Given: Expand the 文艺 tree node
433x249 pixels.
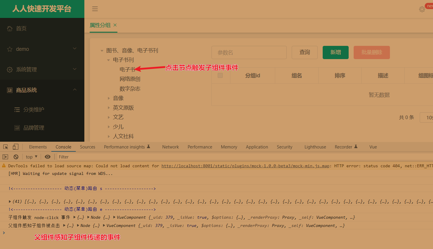Looking at the screenshot, I should click(109, 117).
